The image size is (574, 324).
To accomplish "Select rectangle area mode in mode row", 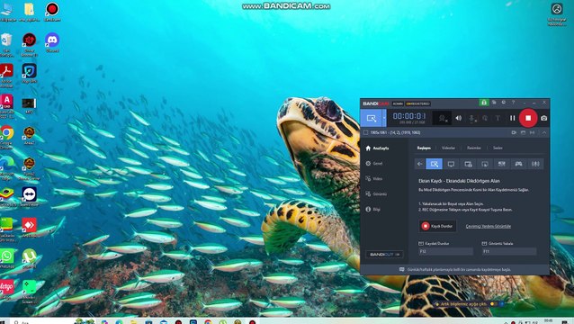I will pos(435,164).
